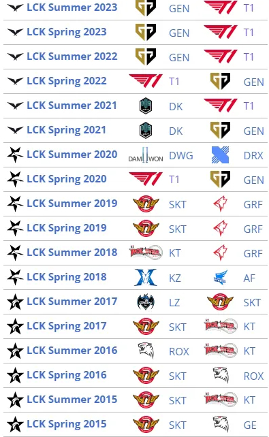Click the KT Rolster logo in LCK Summer 2018 row
This screenshot has width=269, height=437.
(x=146, y=253)
